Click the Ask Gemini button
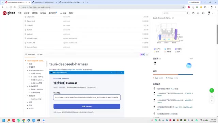 (194, 2)
